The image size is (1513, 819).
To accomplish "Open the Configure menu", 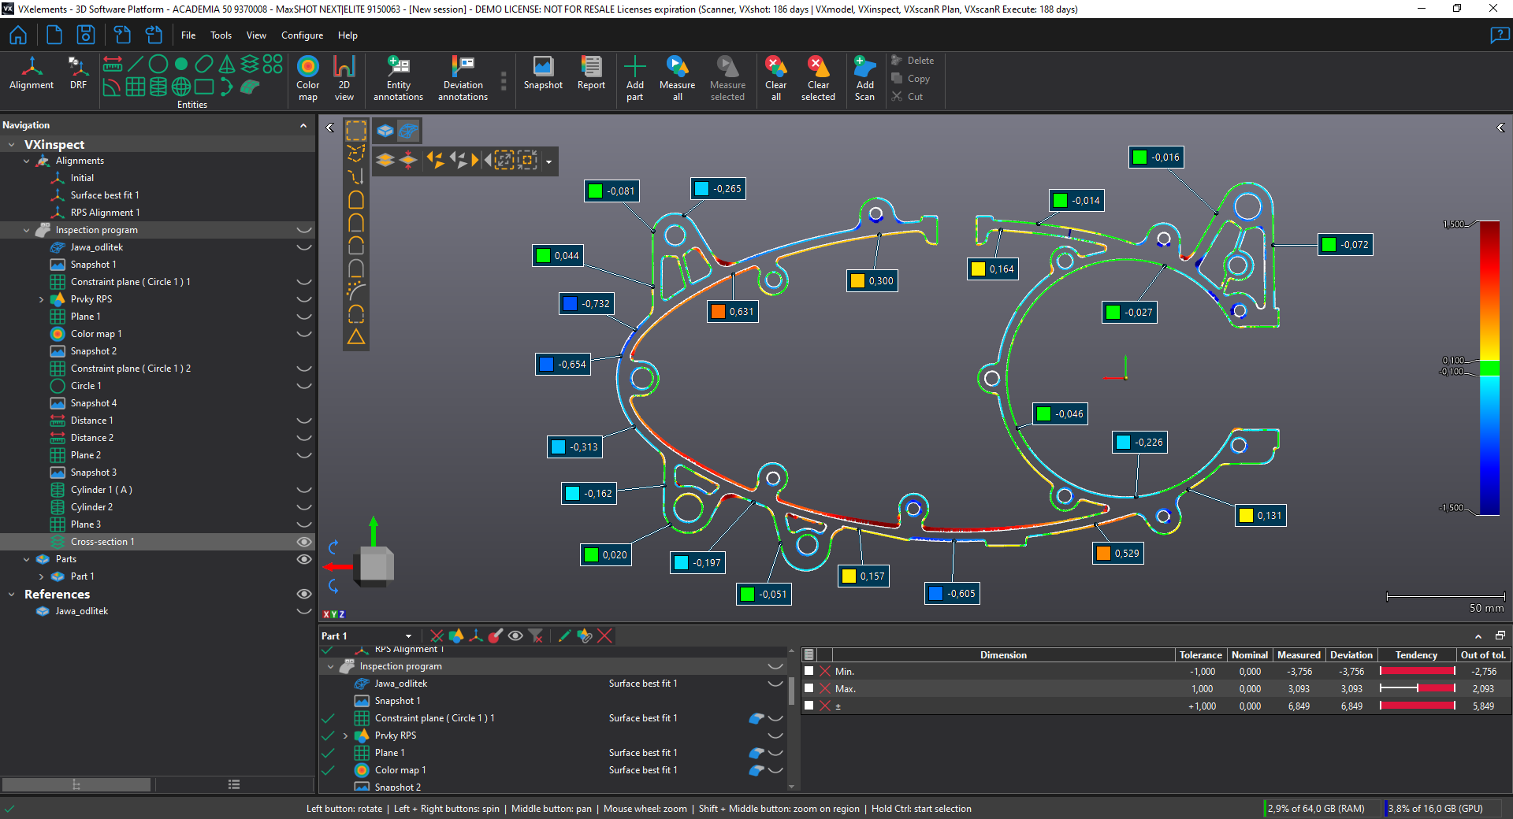I will tap(302, 35).
